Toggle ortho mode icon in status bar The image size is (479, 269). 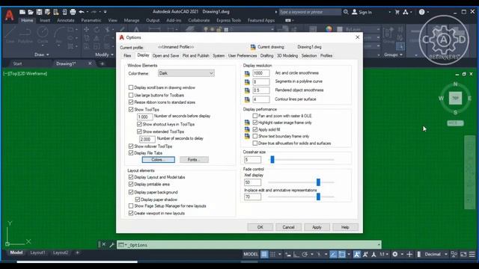coord(296,254)
